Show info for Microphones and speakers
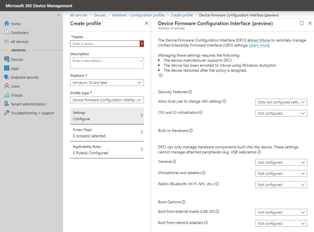 pos(203,173)
